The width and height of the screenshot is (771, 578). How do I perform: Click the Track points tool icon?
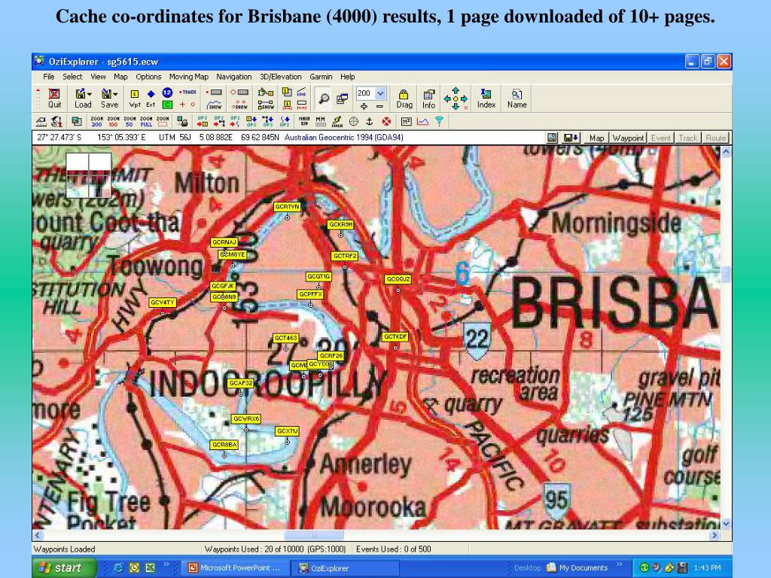pyautogui.click(x=187, y=92)
